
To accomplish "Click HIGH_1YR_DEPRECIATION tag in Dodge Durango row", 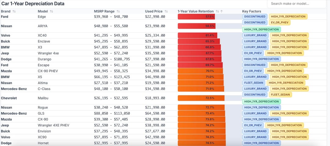I will tap(262, 59).
